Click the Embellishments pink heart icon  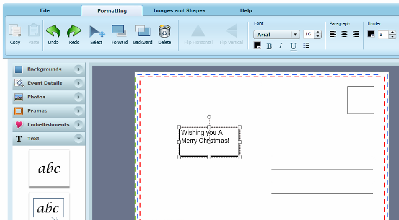click(x=19, y=124)
